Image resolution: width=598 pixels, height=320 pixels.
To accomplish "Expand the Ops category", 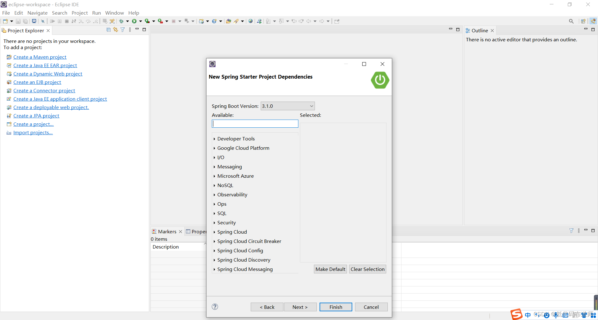I will [x=214, y=204].
